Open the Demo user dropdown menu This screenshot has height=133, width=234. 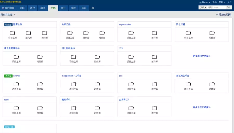[x=205, y=2]
